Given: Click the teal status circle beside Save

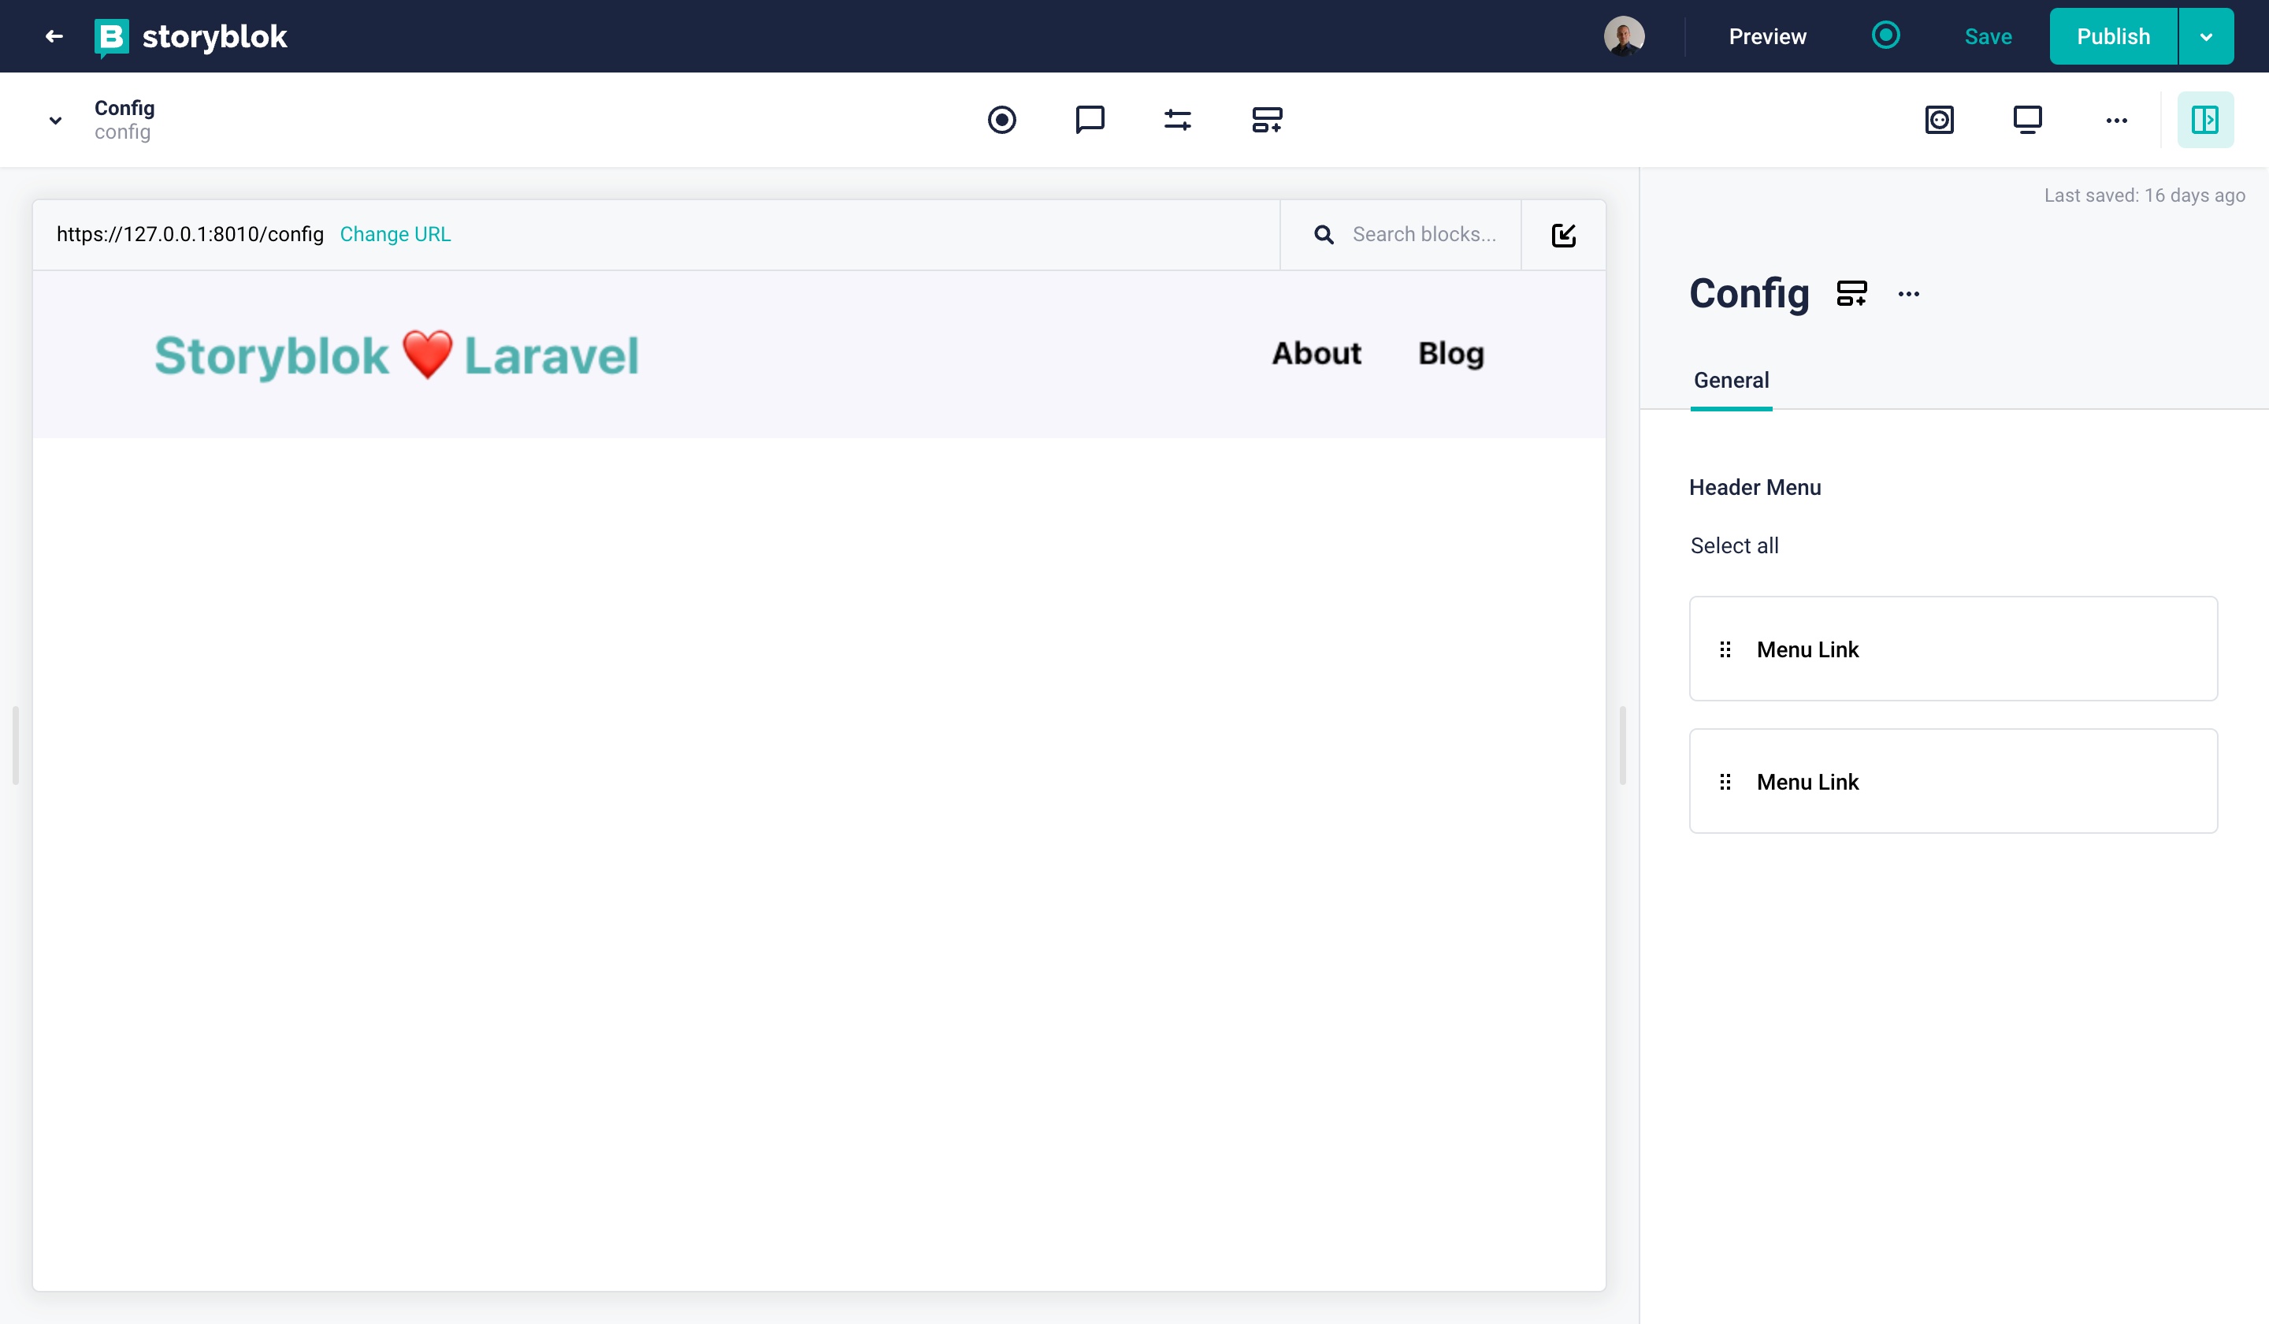Looking at the screenshot, I should point(1885,35).
